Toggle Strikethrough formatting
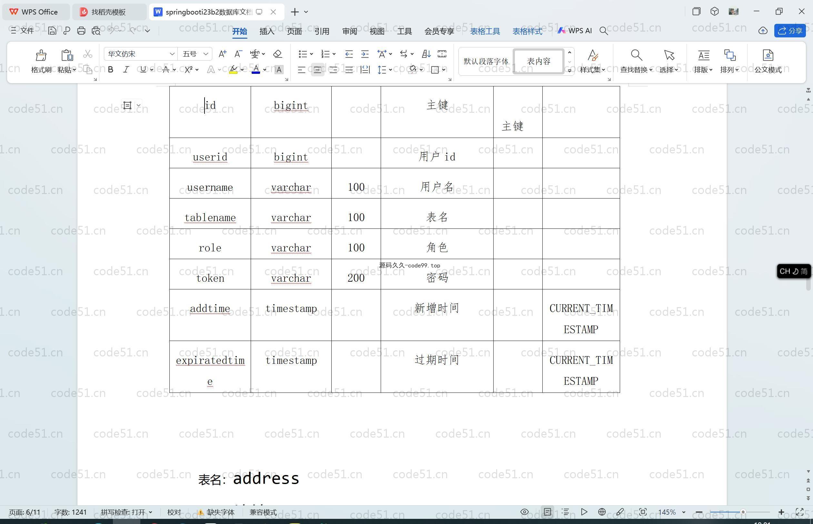Image resolution: width=813 pixels, height=524 pixels. click(166, 69)
